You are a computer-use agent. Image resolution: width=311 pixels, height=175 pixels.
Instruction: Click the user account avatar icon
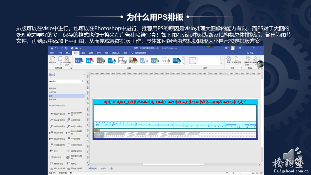click(x=233, y=48)
